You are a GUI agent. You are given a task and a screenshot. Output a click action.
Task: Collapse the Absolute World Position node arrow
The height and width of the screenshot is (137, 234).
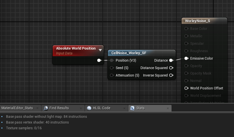tap(100, 50)
